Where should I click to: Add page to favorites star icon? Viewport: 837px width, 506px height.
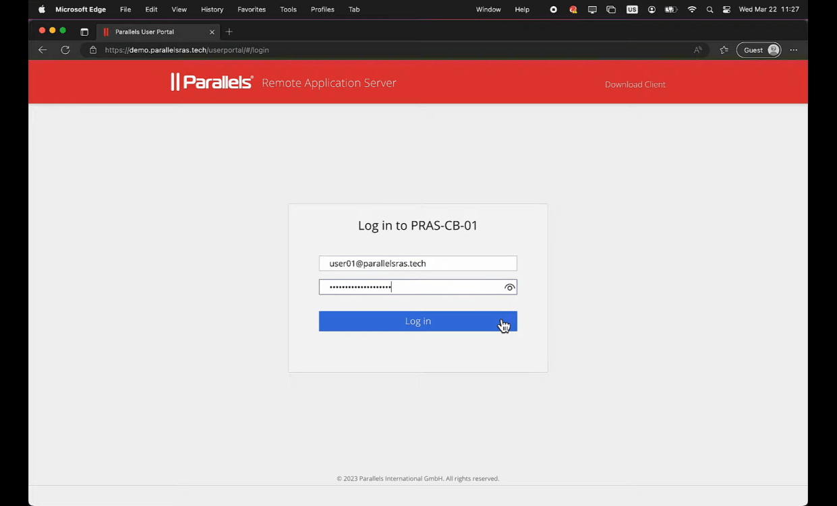click(724, 50)
